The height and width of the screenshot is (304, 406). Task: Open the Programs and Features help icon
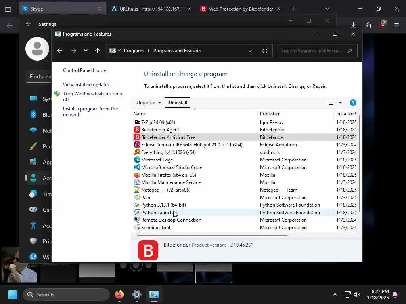(353, 103)
